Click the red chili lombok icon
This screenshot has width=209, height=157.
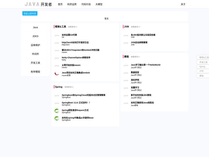[57, 73]
